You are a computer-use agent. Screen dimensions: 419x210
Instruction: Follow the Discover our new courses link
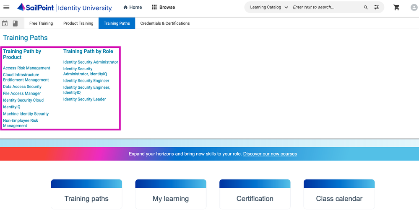[270, 154]
